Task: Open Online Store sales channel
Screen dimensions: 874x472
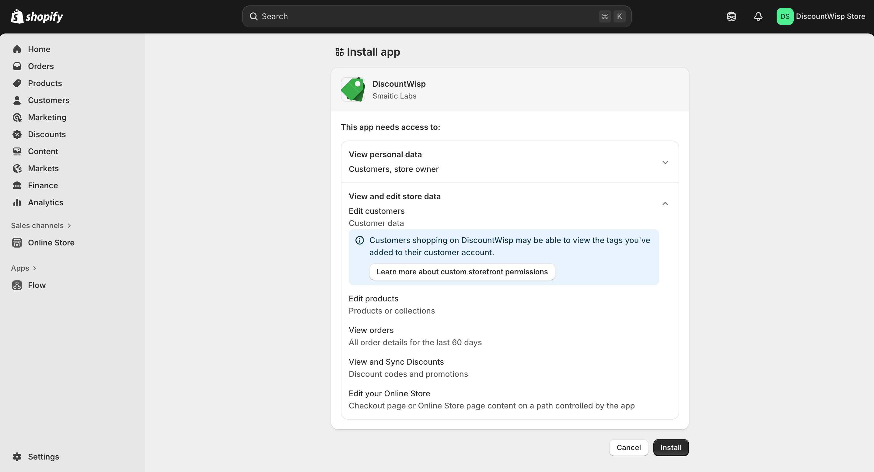Action: [x=51, y=242]
